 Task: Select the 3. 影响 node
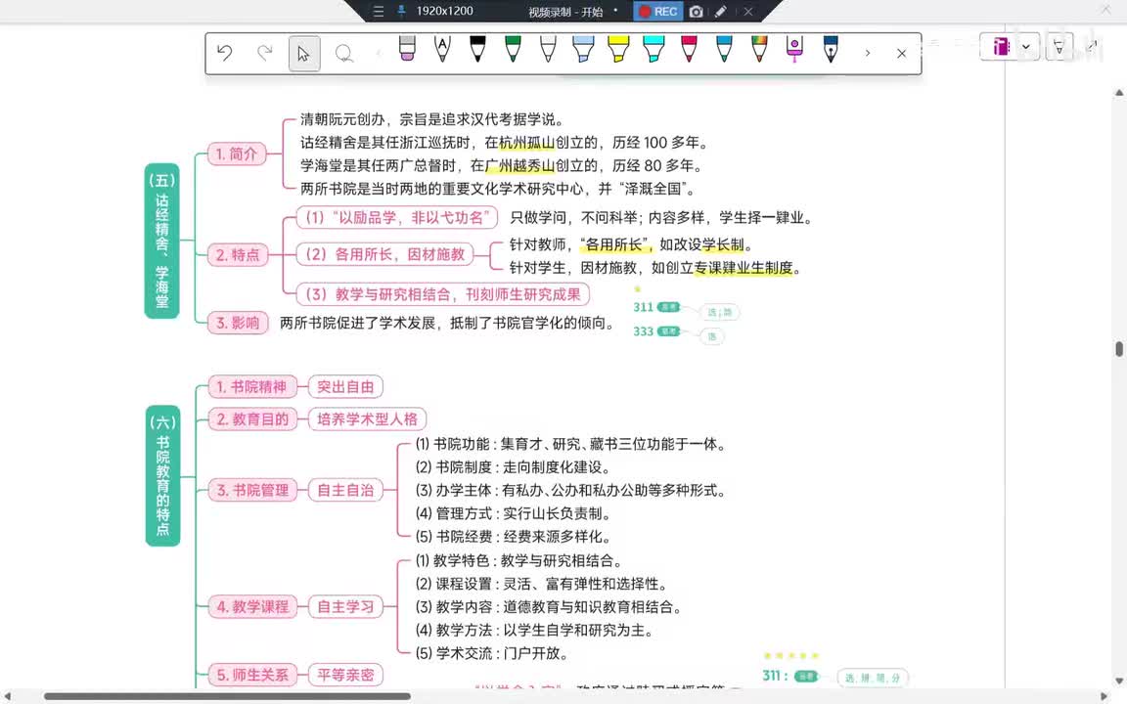(238, 324)
